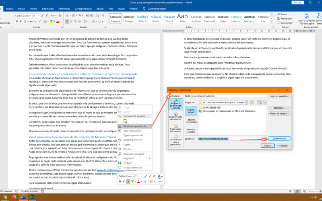
Task: Click the browse the web icon in the dialog
Action: [260, 102]
